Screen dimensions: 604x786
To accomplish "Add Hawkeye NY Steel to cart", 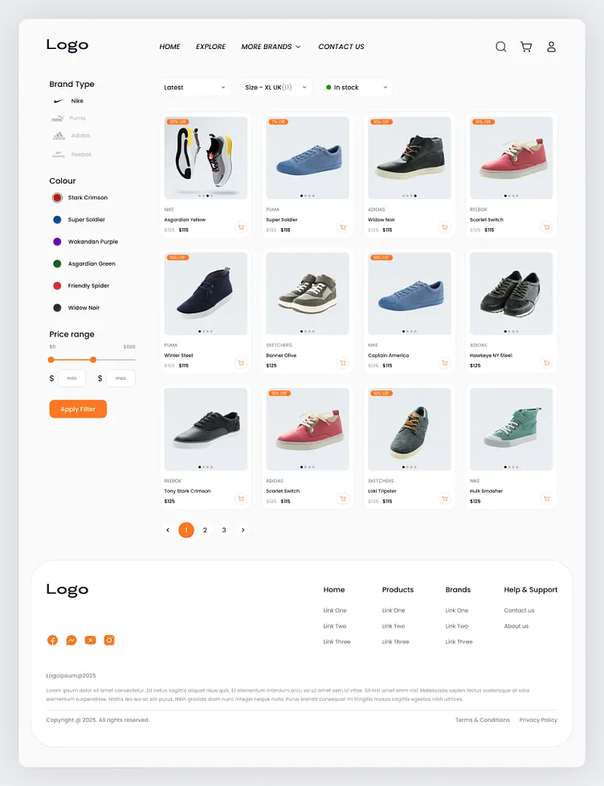I will [x=546, y=362].
